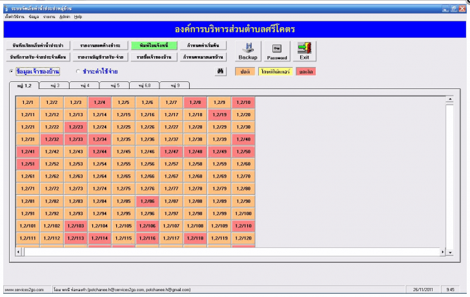470x297 pixels.
Task: Switch to the หมู่ 3 tab
Action: 54,85
